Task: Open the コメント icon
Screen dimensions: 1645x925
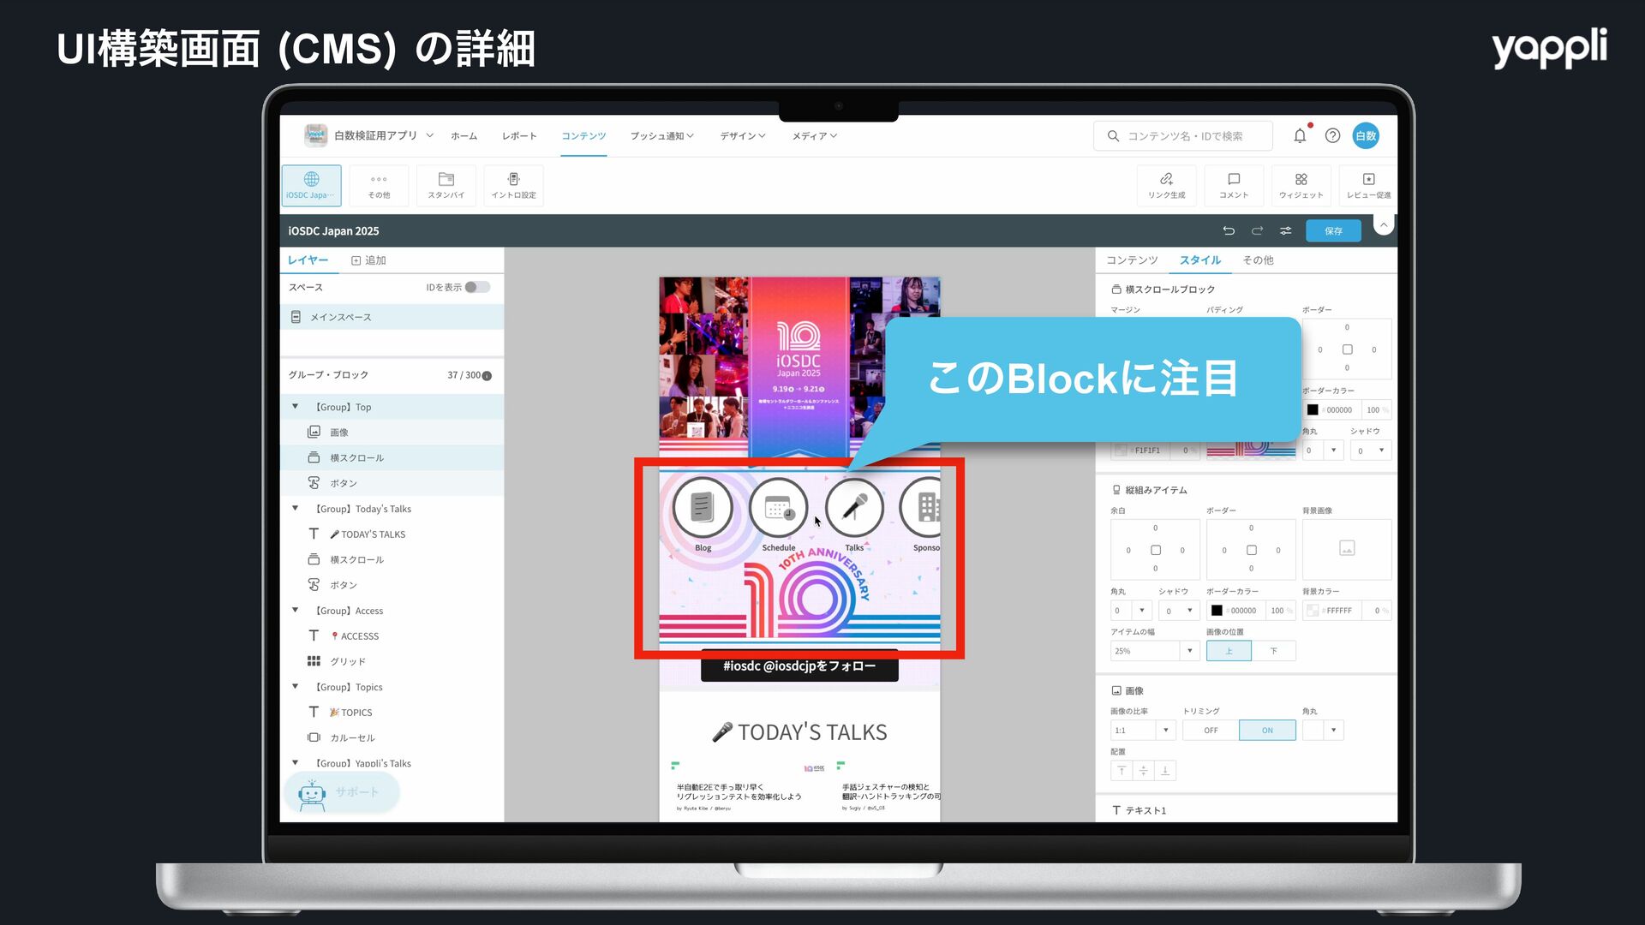Action: click(1234, 185)
